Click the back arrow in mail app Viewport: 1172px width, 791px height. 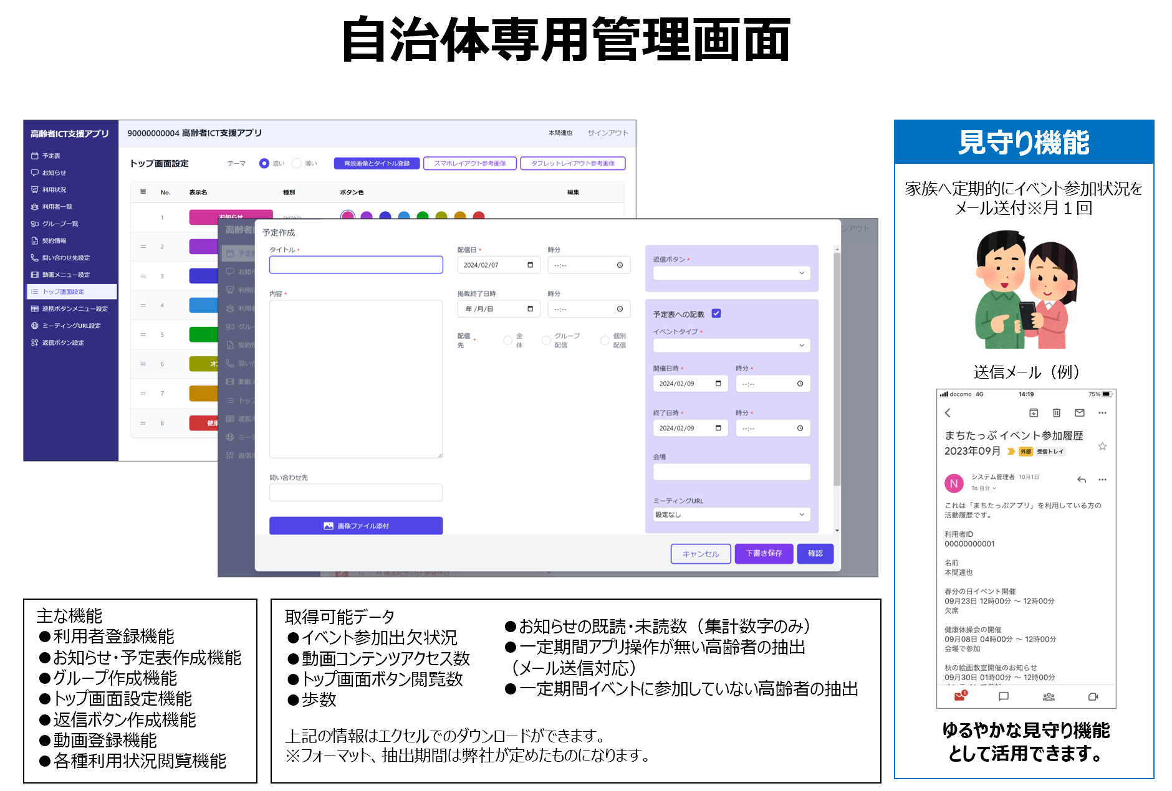click(948, 413)
